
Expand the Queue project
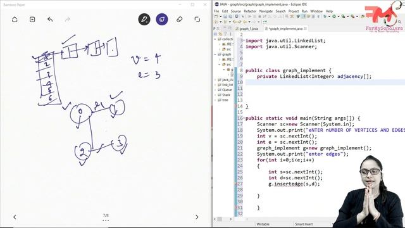pyautogui.click(x=215, y=90)
